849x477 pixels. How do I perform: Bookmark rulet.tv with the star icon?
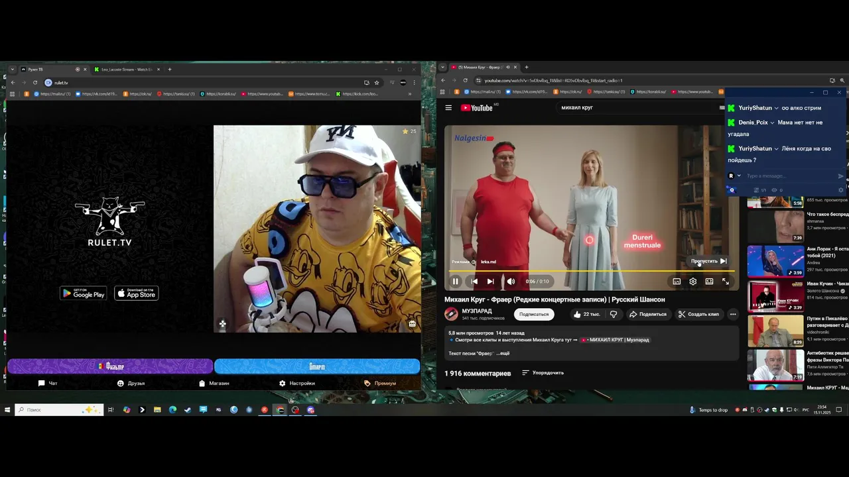click(377, 83)
